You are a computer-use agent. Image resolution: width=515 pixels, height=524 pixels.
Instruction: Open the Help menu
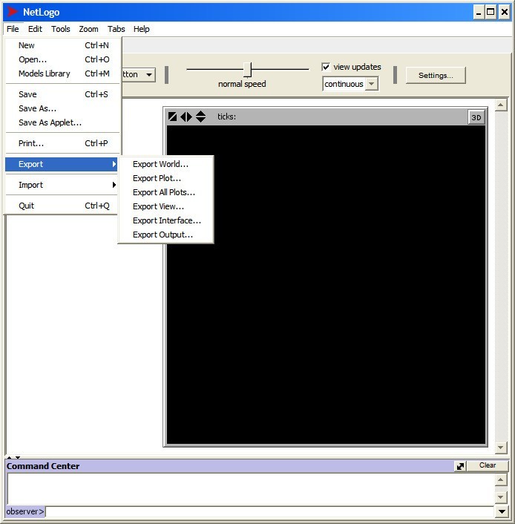click(142, 29)
